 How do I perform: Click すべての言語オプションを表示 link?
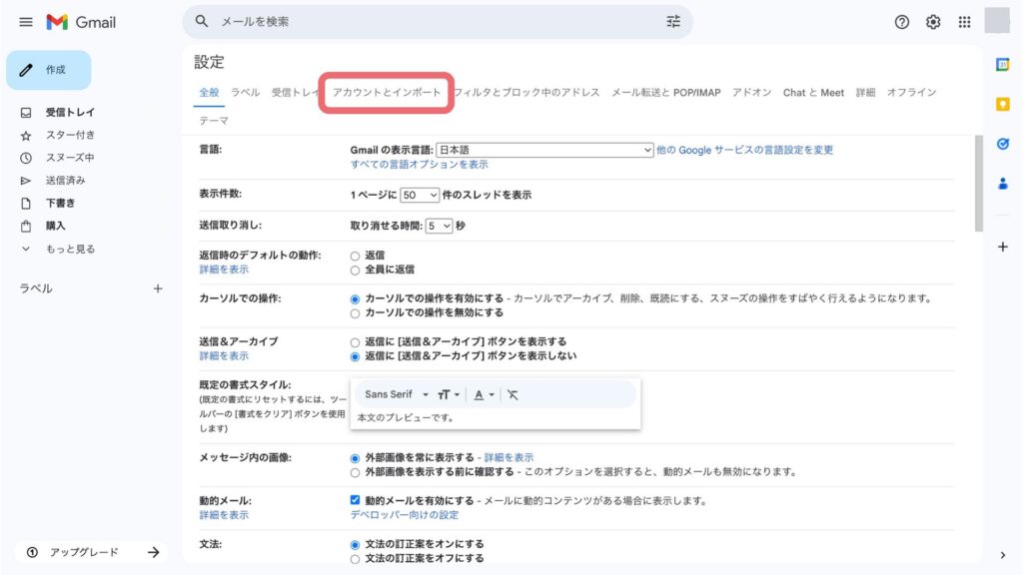coord(419,164)
